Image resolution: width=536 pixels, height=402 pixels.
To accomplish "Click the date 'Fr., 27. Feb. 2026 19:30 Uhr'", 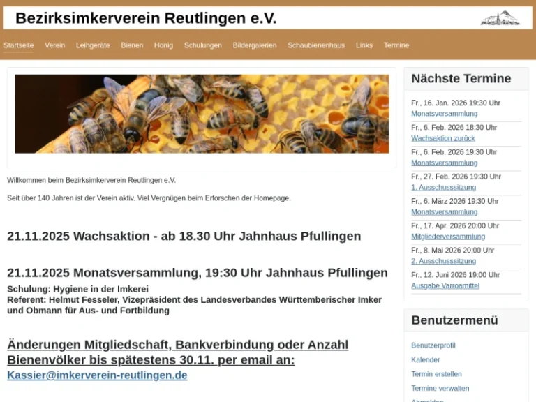I will [x=456, y=177].
